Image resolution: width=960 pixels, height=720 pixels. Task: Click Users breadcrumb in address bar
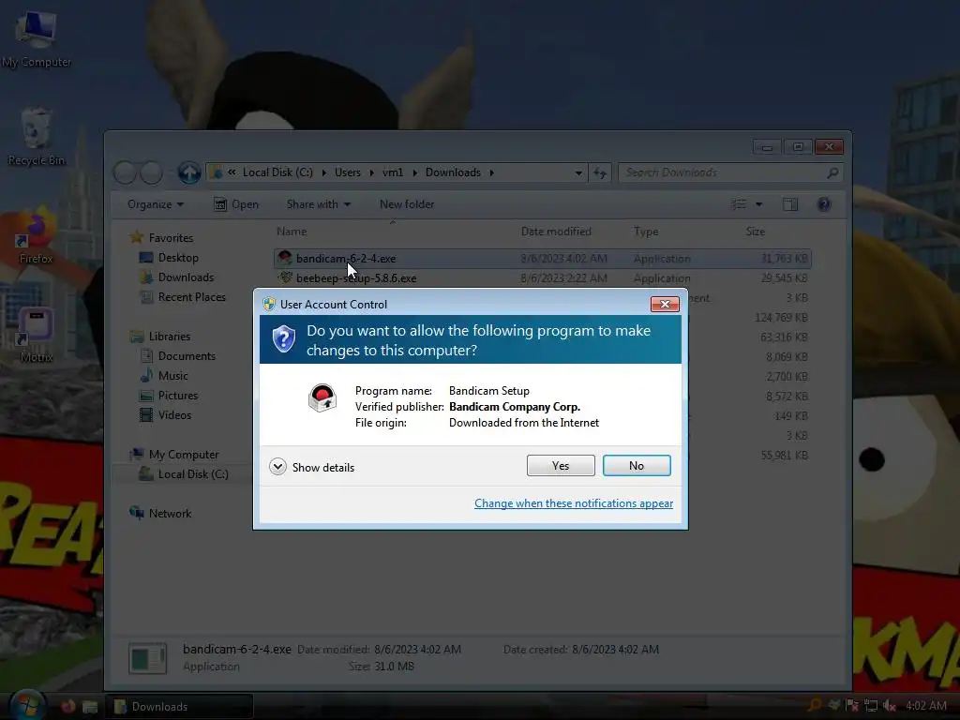348,172
